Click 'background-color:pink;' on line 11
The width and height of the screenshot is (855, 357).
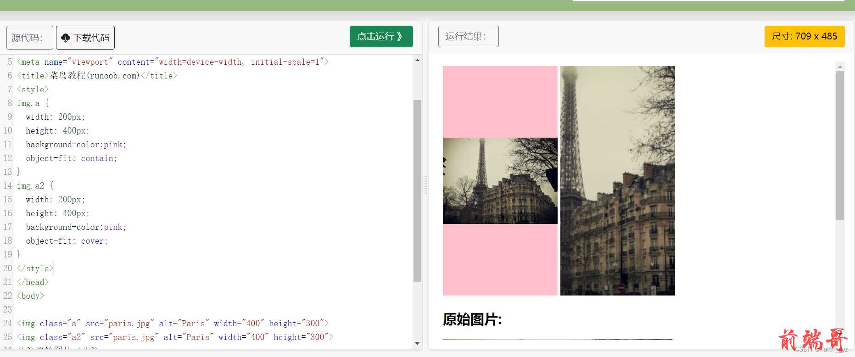pyautogui.click(x=76, y=145)
